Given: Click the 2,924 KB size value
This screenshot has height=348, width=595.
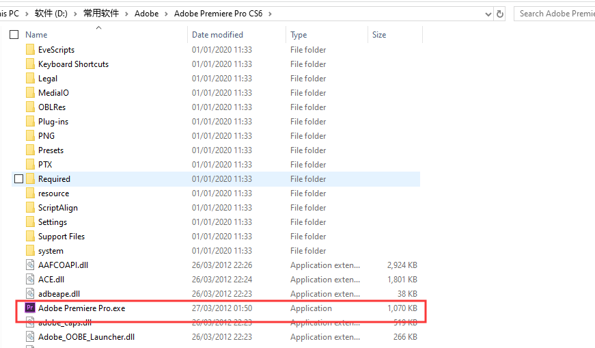Looking at the screenshot, I should [402, 265].
